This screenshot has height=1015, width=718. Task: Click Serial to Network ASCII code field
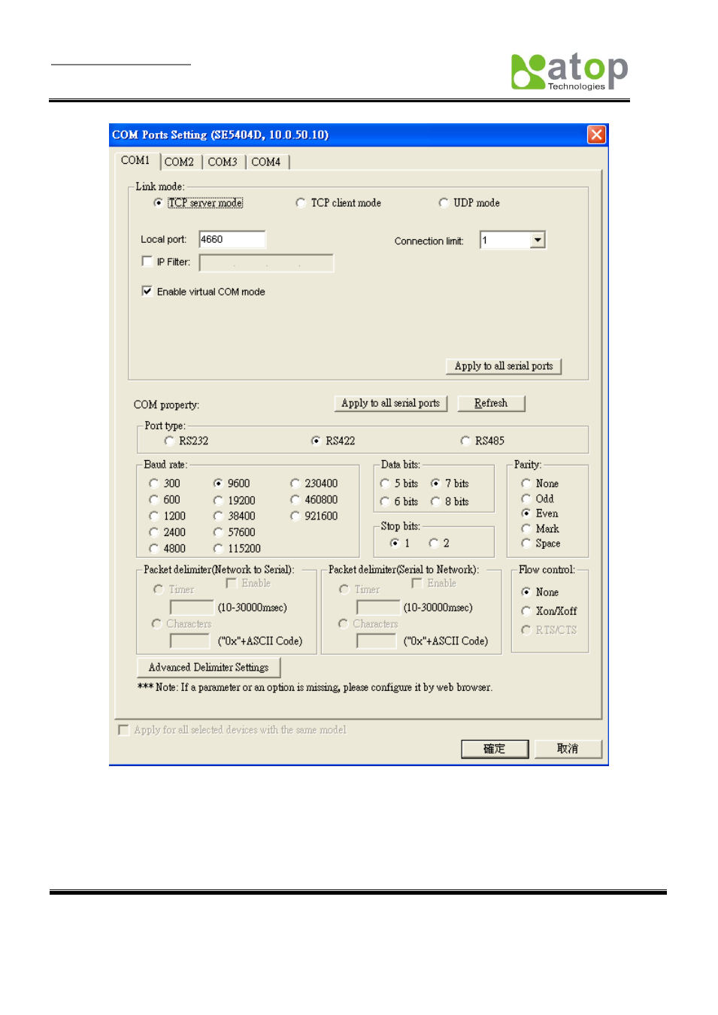(x=376, y=641)
